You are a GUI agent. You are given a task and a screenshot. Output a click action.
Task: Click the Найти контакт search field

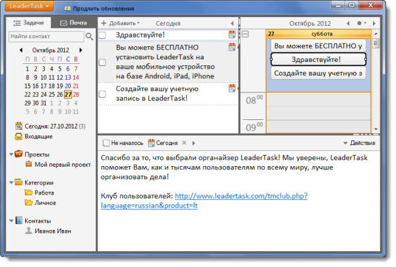[45, 36]
